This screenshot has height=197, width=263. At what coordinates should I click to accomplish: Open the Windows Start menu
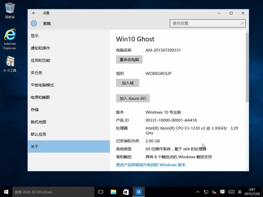click(x=6, y=192)
